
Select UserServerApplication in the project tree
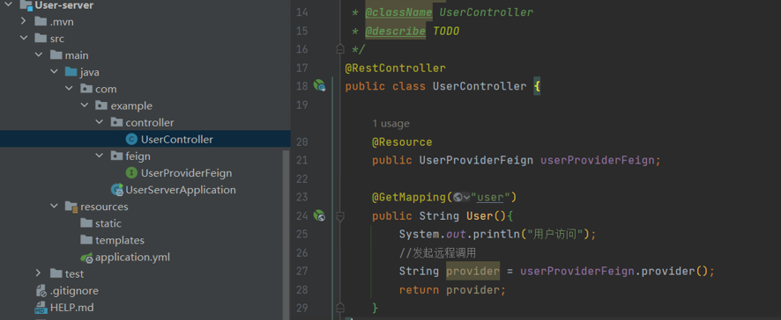[181, 190]
